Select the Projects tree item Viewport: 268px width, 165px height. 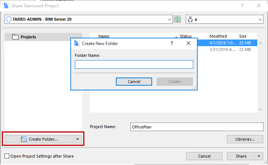tap(43, 37)
